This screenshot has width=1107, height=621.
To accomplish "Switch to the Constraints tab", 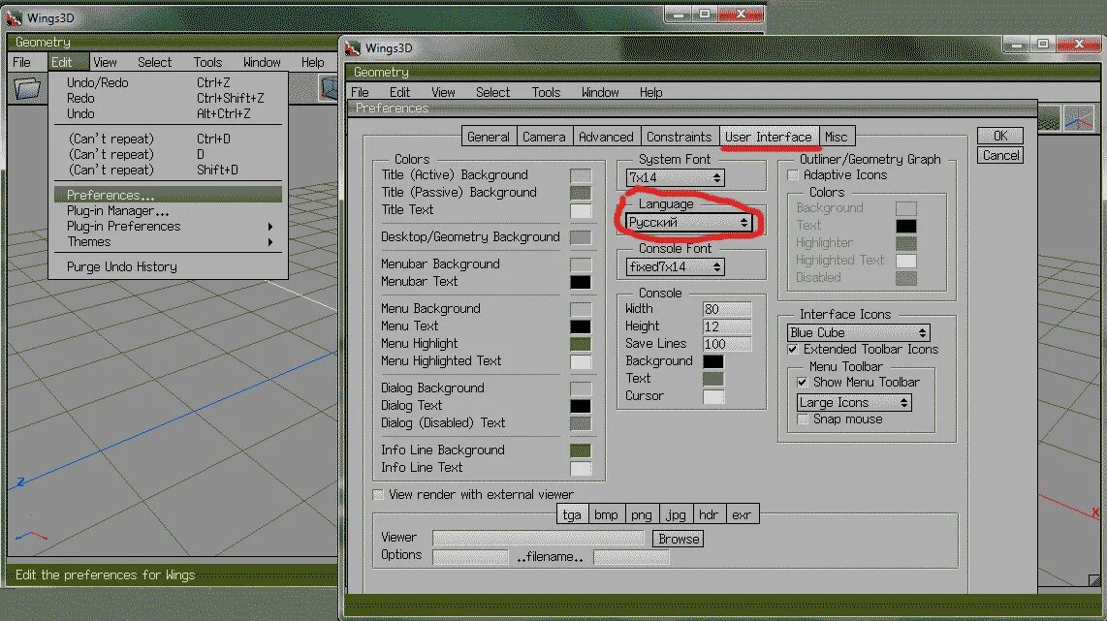I will point(680,137).
